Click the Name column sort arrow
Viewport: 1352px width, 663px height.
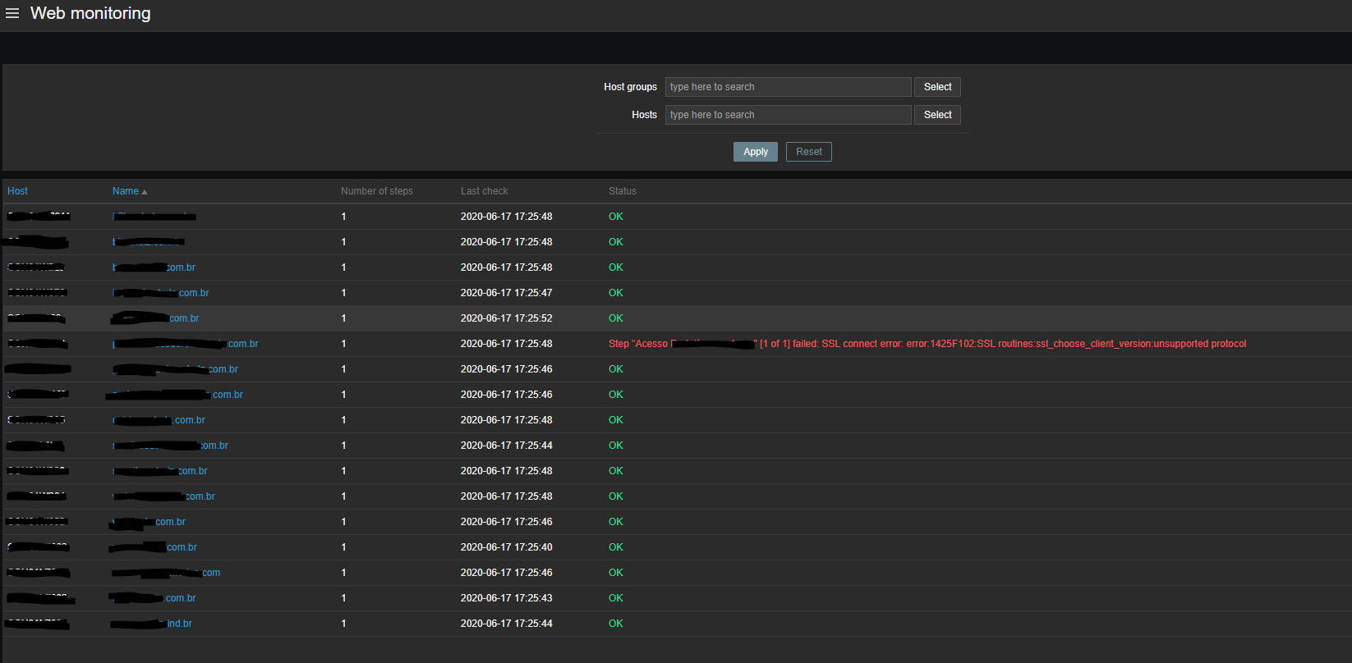tap(145, 192)
